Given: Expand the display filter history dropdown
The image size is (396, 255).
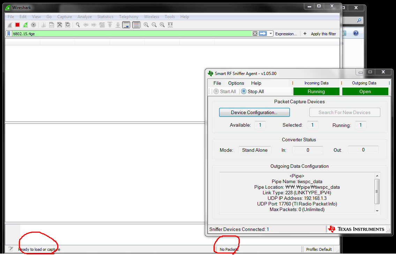Looking at the screenshot, I should click(271, 33).
